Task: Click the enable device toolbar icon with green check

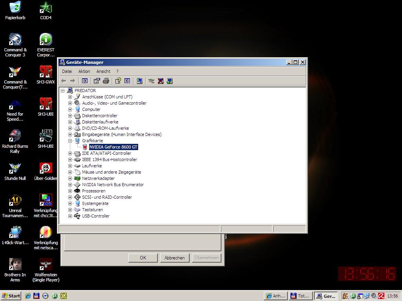Action: 170,81
